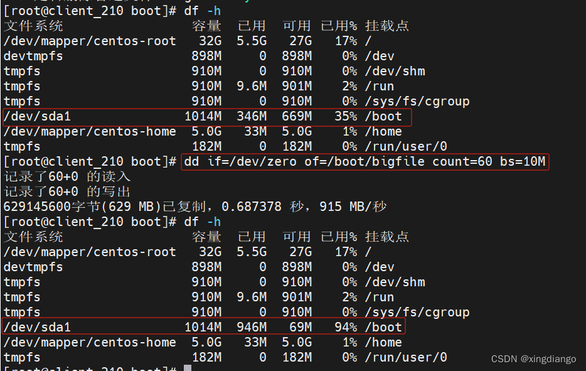This screenshot has height=371, width=586.
Task: Click the CSDN @xingdiango watermark
Action: click(533, 359)
